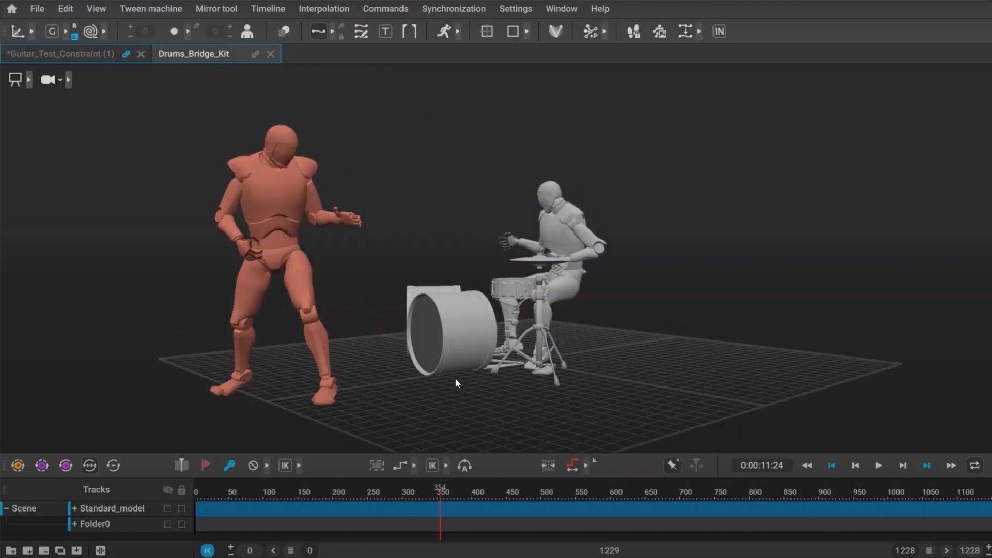Click the lock icon in the Tracks header
This screenshot has width=992, height=558.
[181, 489]
